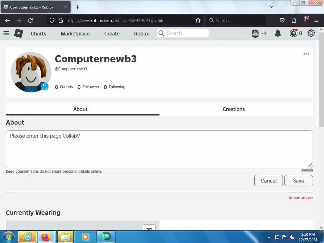
Task: Open the browser extensions puzzle icon
Action: [294, 20]
